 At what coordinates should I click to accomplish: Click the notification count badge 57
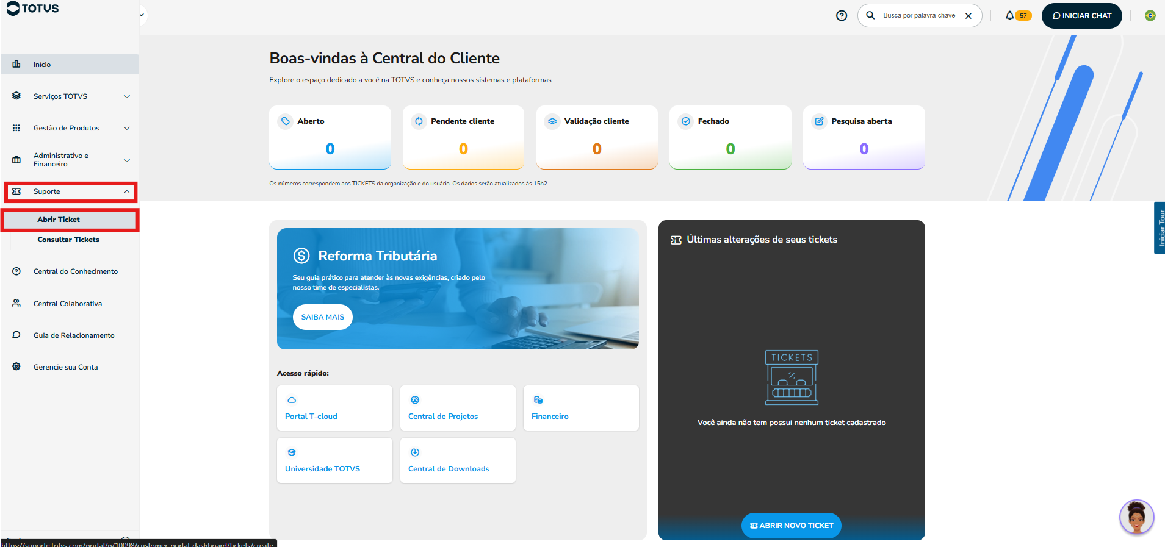pos(1023,16)
